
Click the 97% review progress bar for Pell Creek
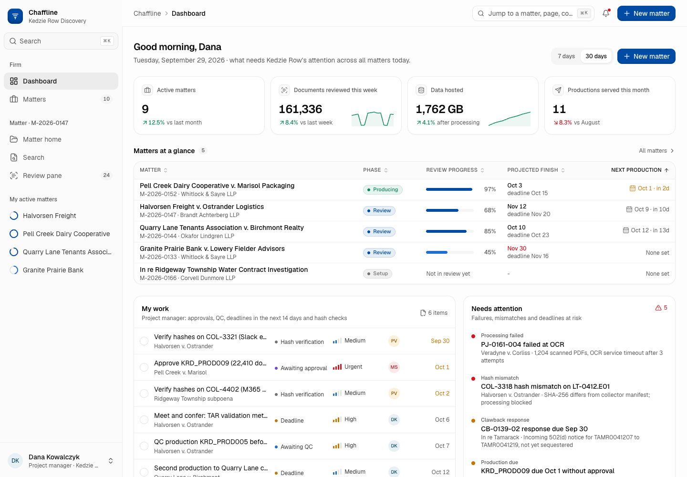(x=450, y=189)
